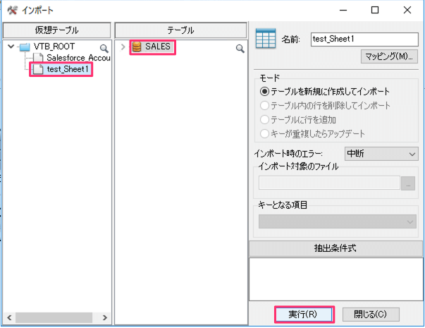
Task: Click the '抽出条件式' section header
Action: (335, 248)
